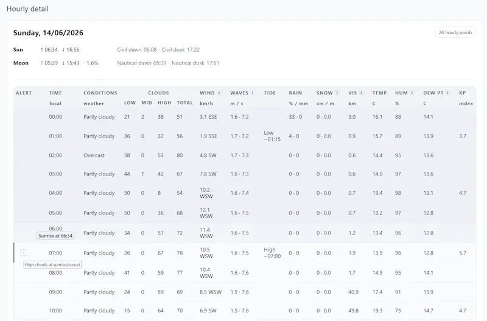Click the wind value '1.9 SSE'
This screenshot has height=321, width=487.
[x=208, y=136]
